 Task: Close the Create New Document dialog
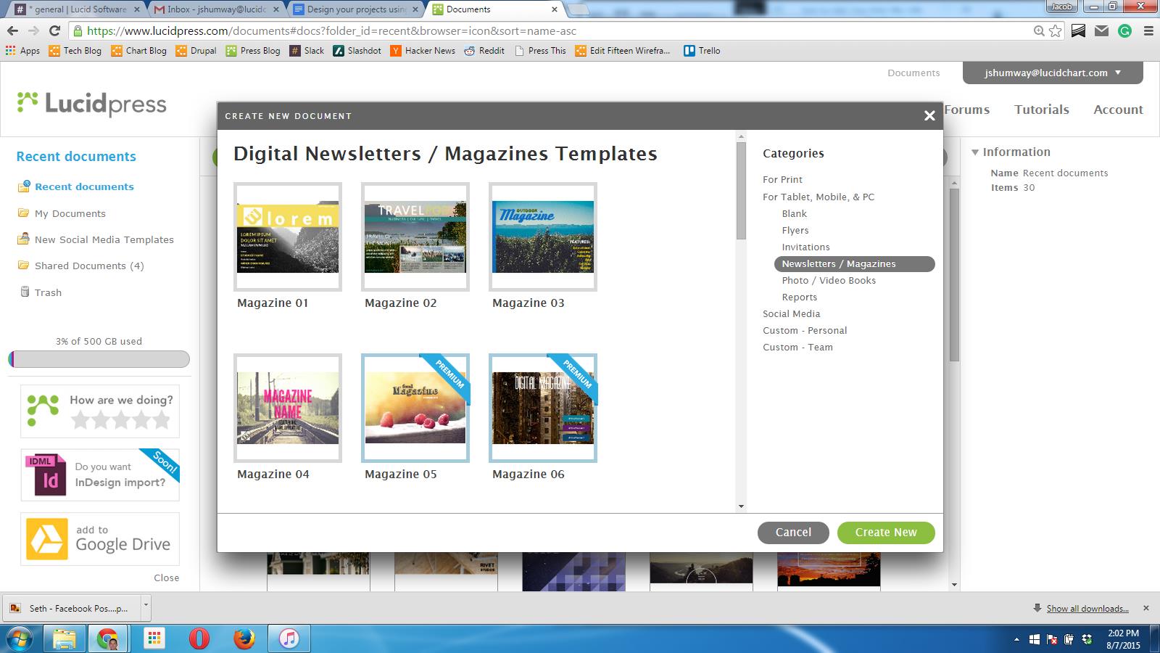929,116
